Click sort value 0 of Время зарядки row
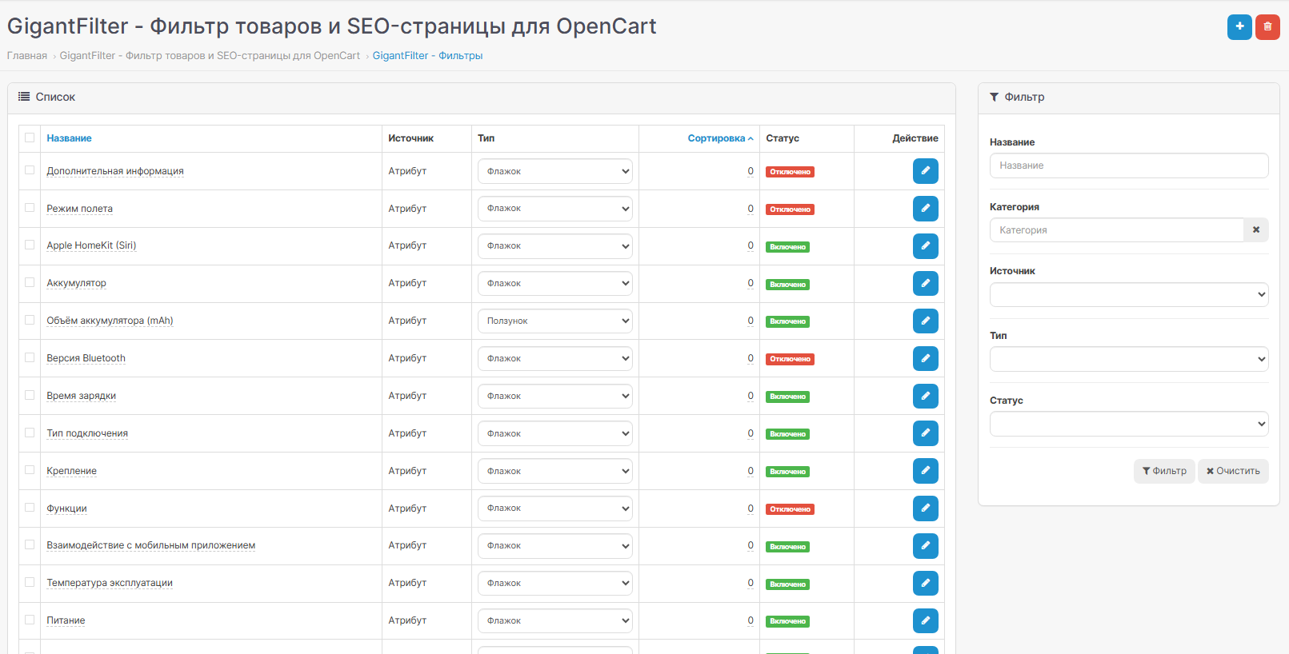Screen dimensions: 1289x654 tap(751, 396)
